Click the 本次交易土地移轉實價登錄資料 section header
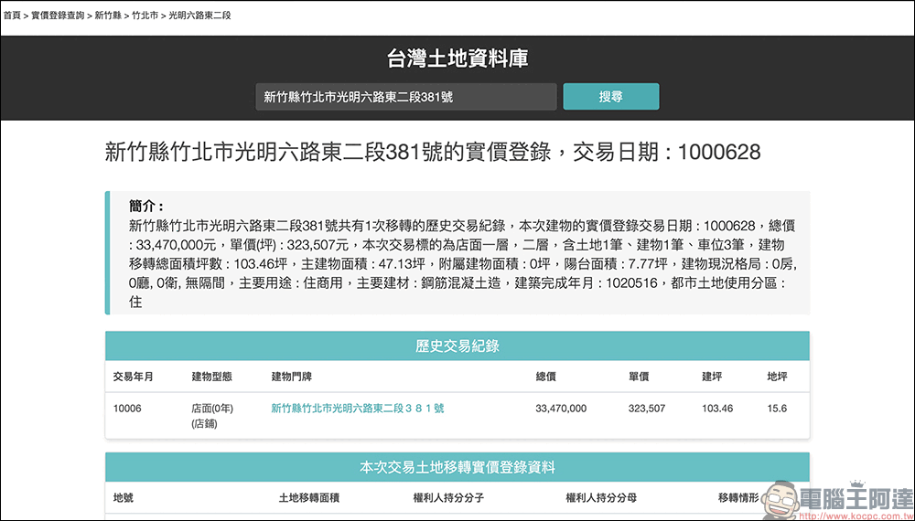The height and width of the screenshot is (521, 915). 457,467
